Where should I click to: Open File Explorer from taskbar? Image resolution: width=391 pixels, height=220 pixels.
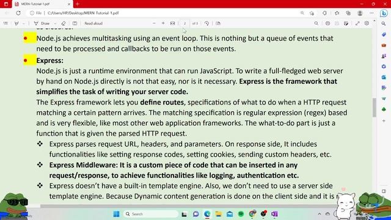click(x=219, y=214)
